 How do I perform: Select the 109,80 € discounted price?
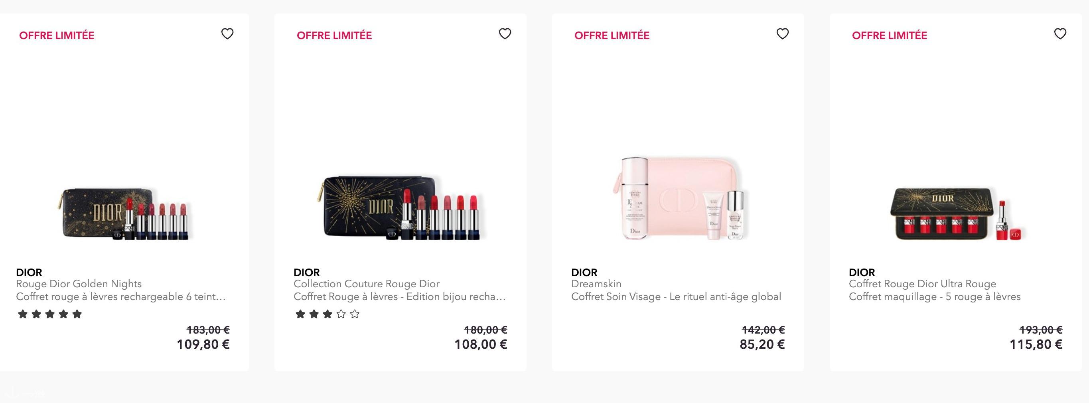203,344
